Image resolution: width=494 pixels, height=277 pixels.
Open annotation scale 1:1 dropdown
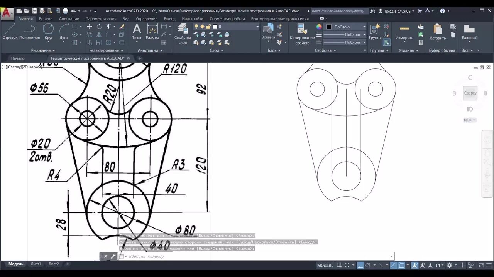tap(440, 265)
